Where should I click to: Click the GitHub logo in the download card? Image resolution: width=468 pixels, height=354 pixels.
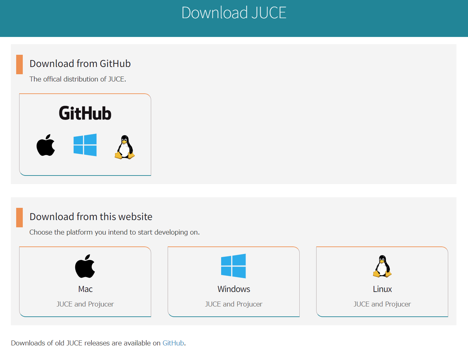(85, 113)
